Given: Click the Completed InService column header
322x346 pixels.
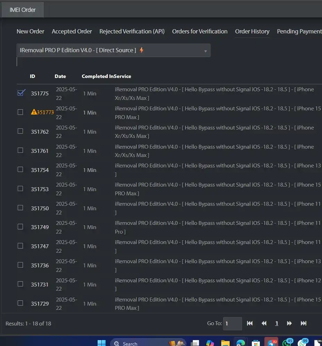Looking at the screenshot, I should pos(106,76).
